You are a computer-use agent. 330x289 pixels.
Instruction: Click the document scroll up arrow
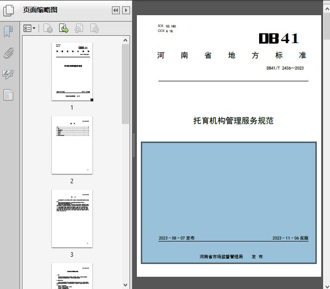click(327, 9)
